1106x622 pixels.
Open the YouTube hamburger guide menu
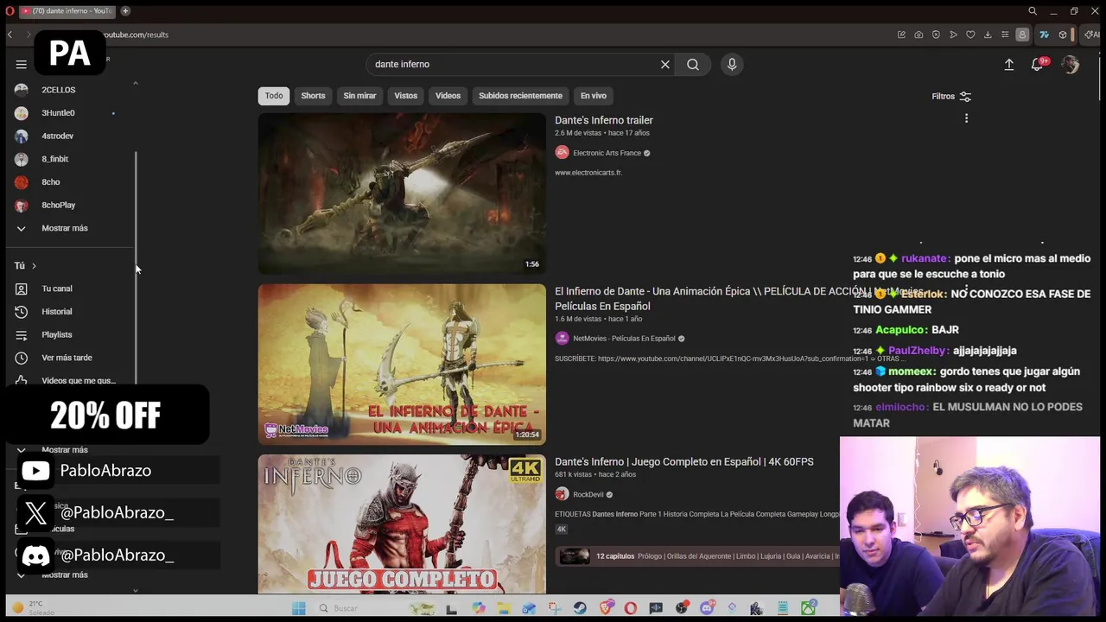click(x=21, y=64)
